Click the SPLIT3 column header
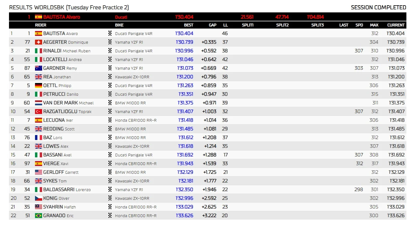Image resolution: width=416 pixels, height=232 pixels. (x=317, y=25)
